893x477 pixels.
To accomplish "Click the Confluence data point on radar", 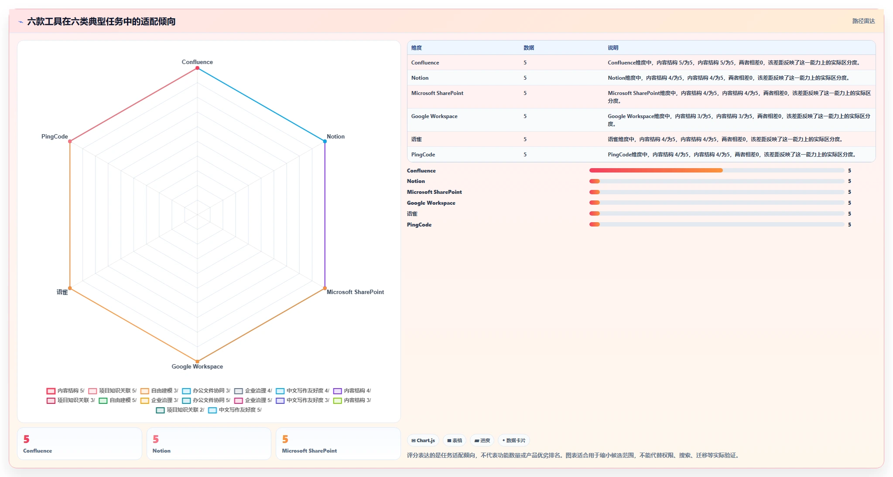I will point(197,68).
